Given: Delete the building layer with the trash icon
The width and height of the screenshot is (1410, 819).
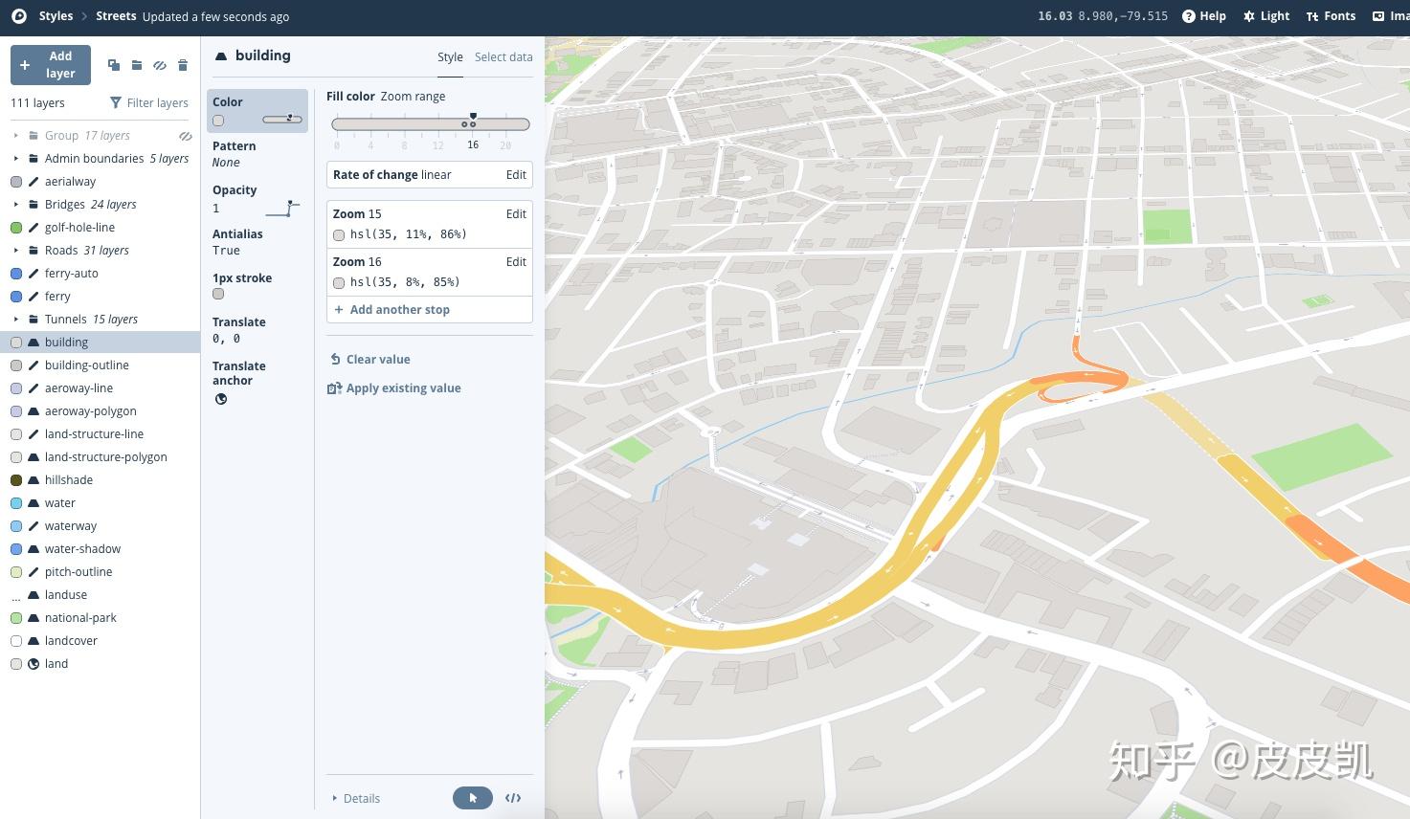Looking at the screenshot, I should pyautogui.click(x=183, y=65).
